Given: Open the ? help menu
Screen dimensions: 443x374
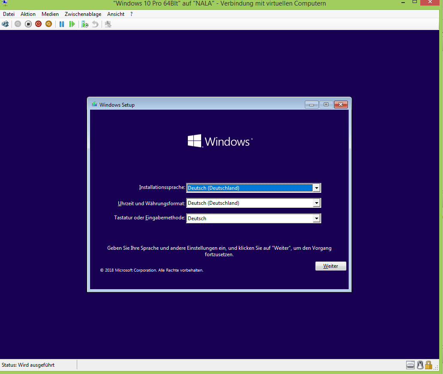Looking at the screenshot, I should [x=131, y=14].
